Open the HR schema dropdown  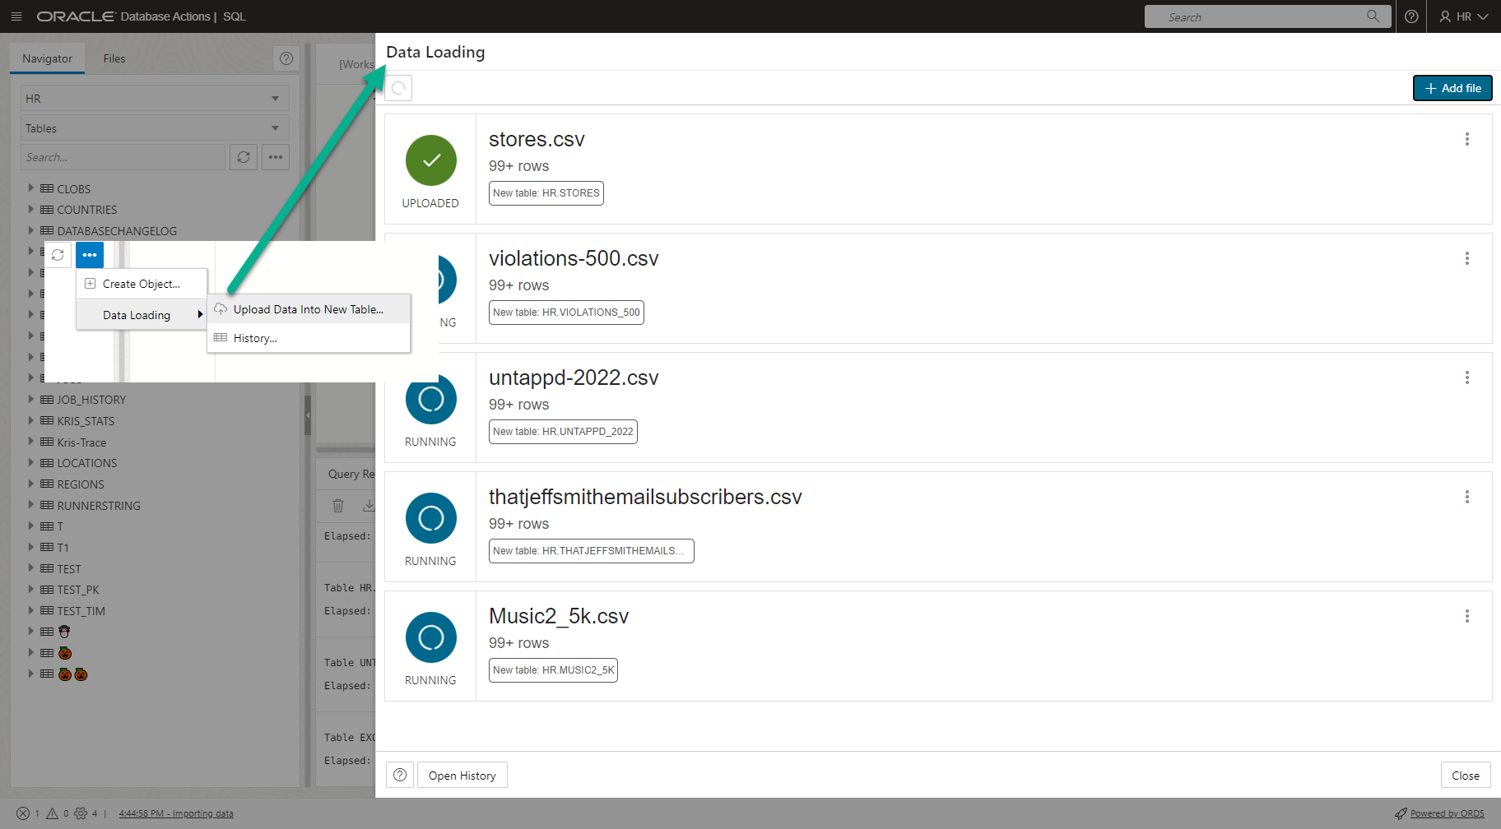(155, 98)
